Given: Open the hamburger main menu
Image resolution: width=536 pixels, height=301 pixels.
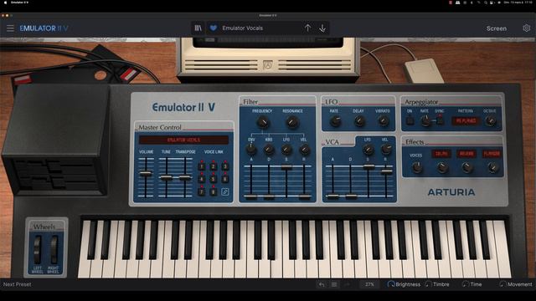Looking at the screenshot, I should pos(10,28).
